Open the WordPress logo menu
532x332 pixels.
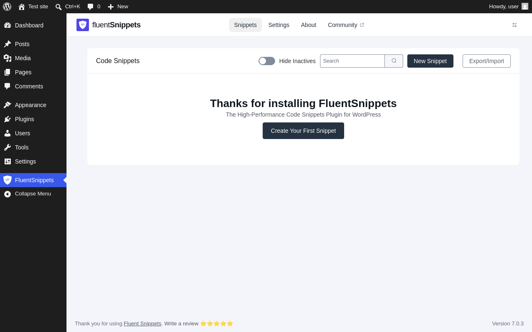(x=7, y=7)
